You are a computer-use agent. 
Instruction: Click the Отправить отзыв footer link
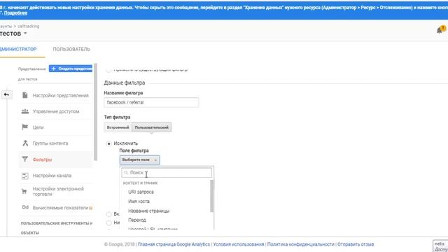point(356,244)
